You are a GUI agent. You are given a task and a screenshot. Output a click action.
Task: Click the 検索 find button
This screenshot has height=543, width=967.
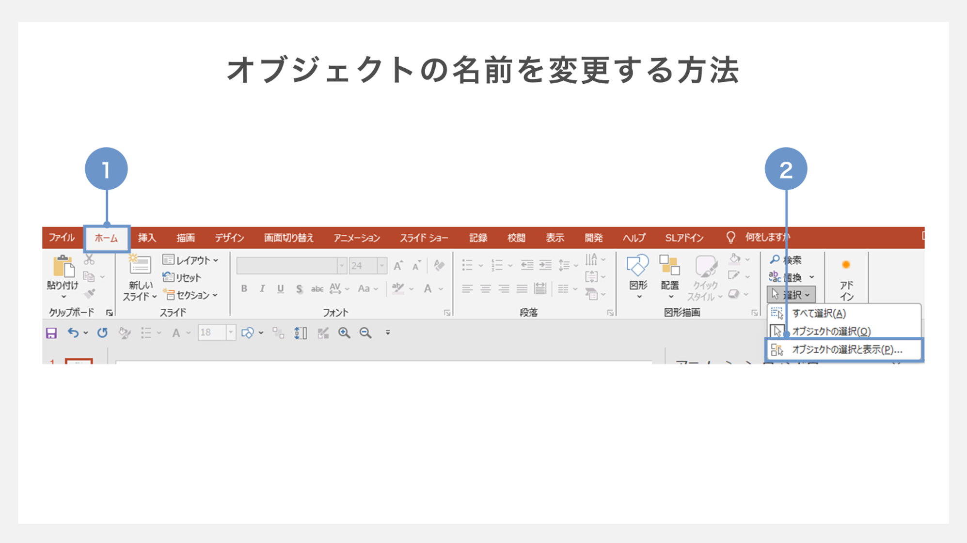(786, 260)
